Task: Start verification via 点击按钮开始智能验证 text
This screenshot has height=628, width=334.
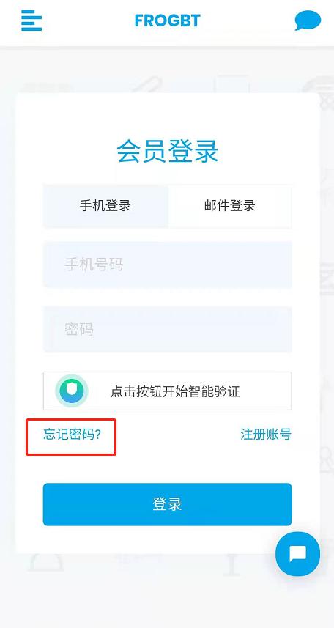Action: pos(175,391)
